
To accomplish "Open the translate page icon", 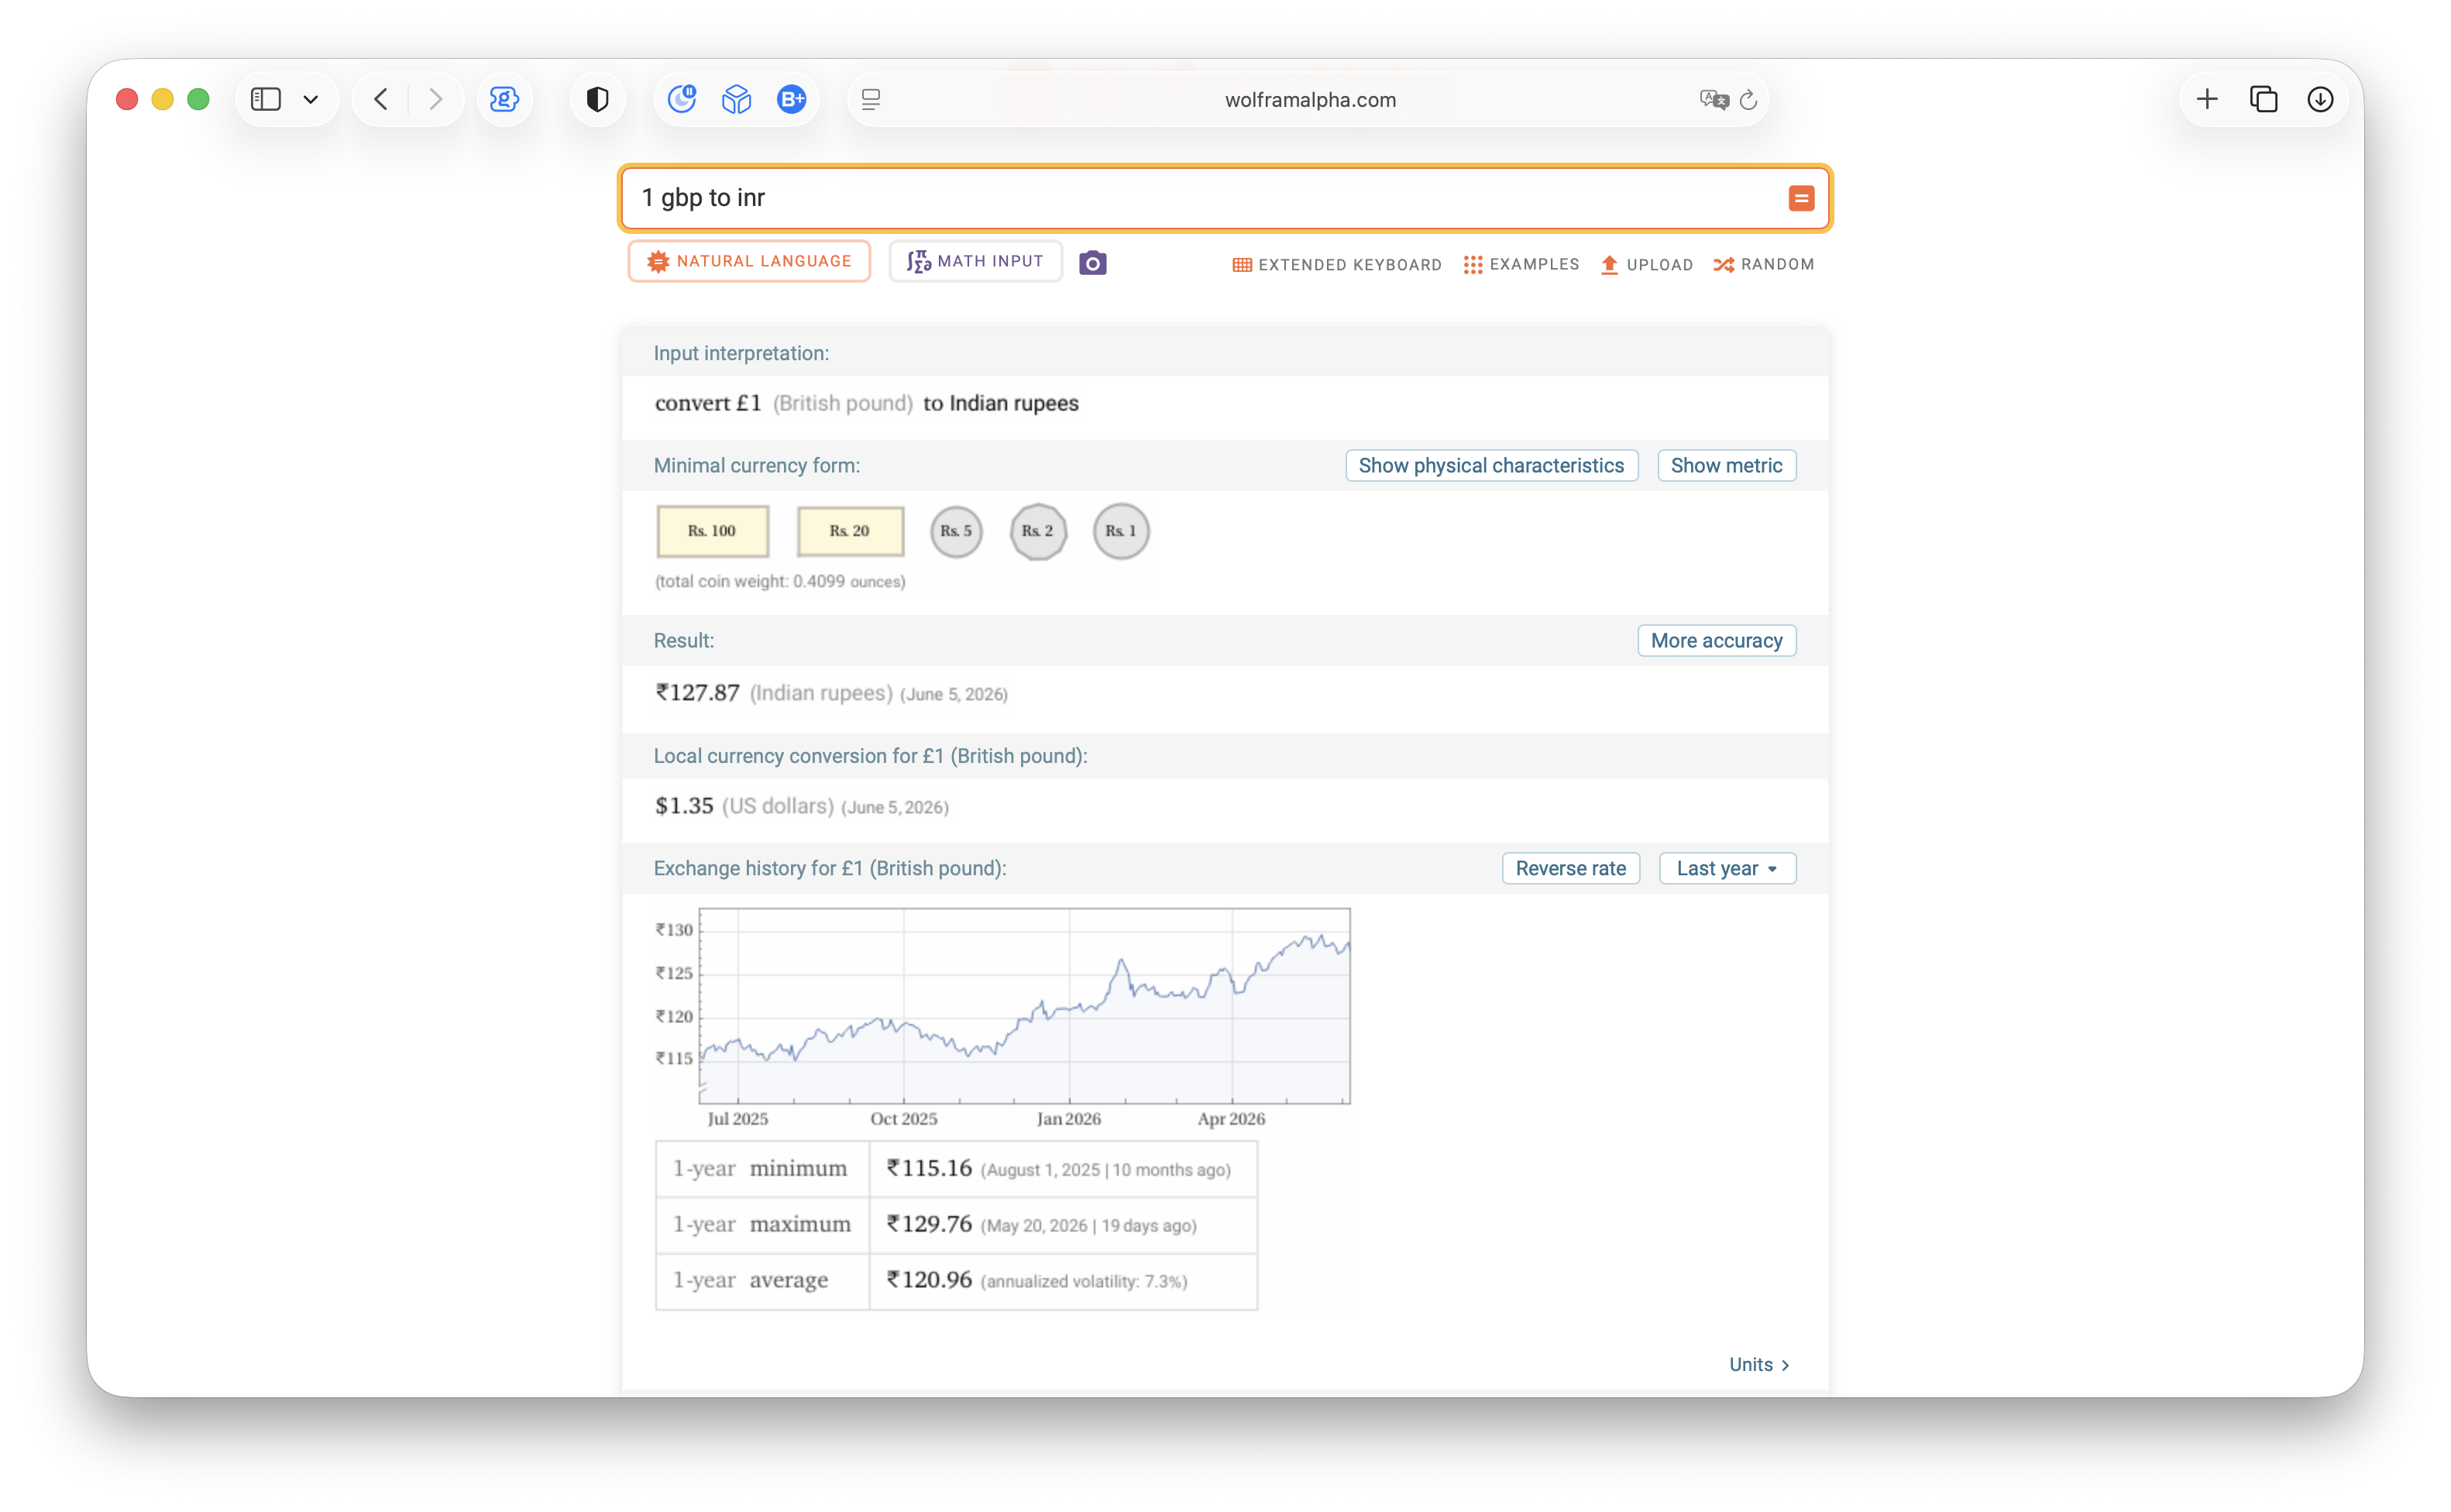I will (x=1714, y=100).
